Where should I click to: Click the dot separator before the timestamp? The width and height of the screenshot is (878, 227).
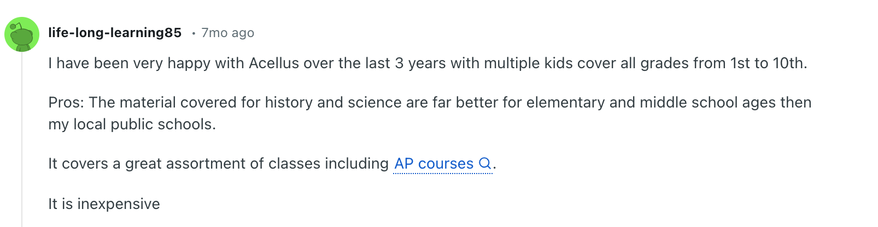point(194,33)
